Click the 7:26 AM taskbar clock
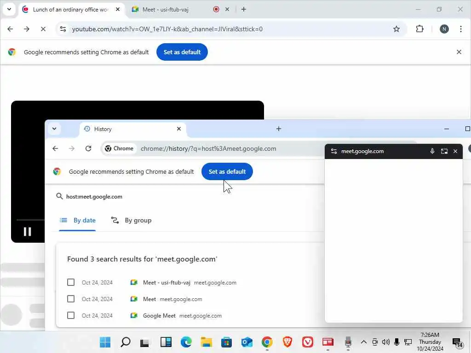Screen dimensions: 471x353 click(430, 342)
